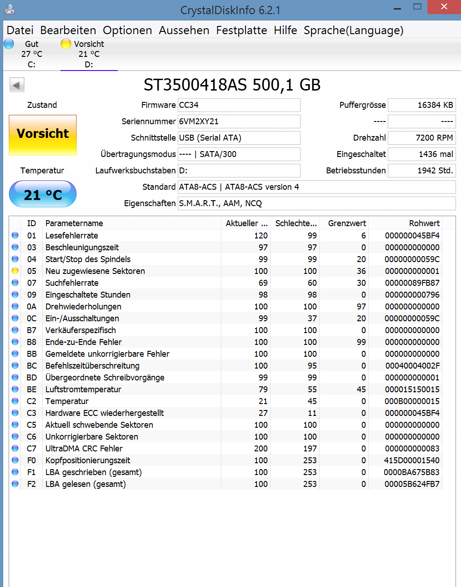This screenshot has height=587, width=461.
Task: Click the Rohwert column header
Action: 405,223
